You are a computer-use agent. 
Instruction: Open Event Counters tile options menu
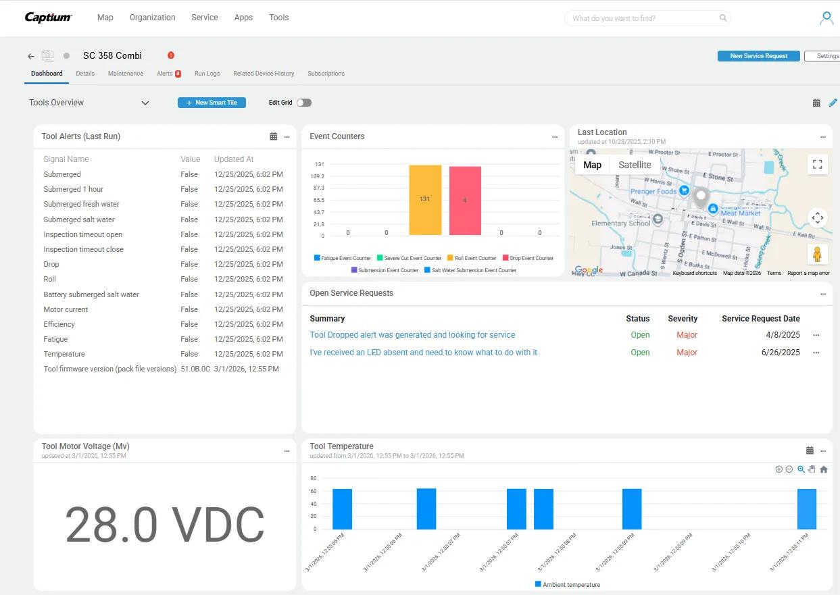click(x=555, y=137)
